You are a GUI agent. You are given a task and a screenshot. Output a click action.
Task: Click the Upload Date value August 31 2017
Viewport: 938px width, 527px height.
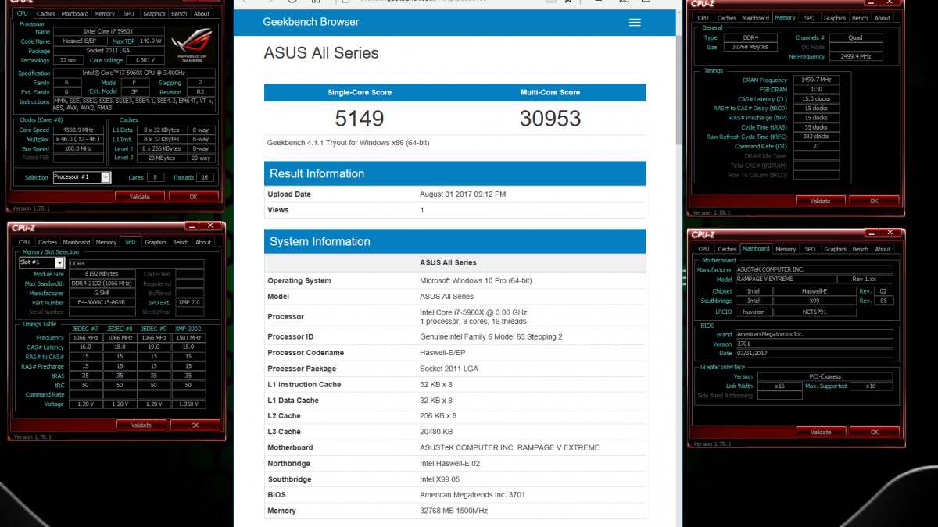coord(463,194)
